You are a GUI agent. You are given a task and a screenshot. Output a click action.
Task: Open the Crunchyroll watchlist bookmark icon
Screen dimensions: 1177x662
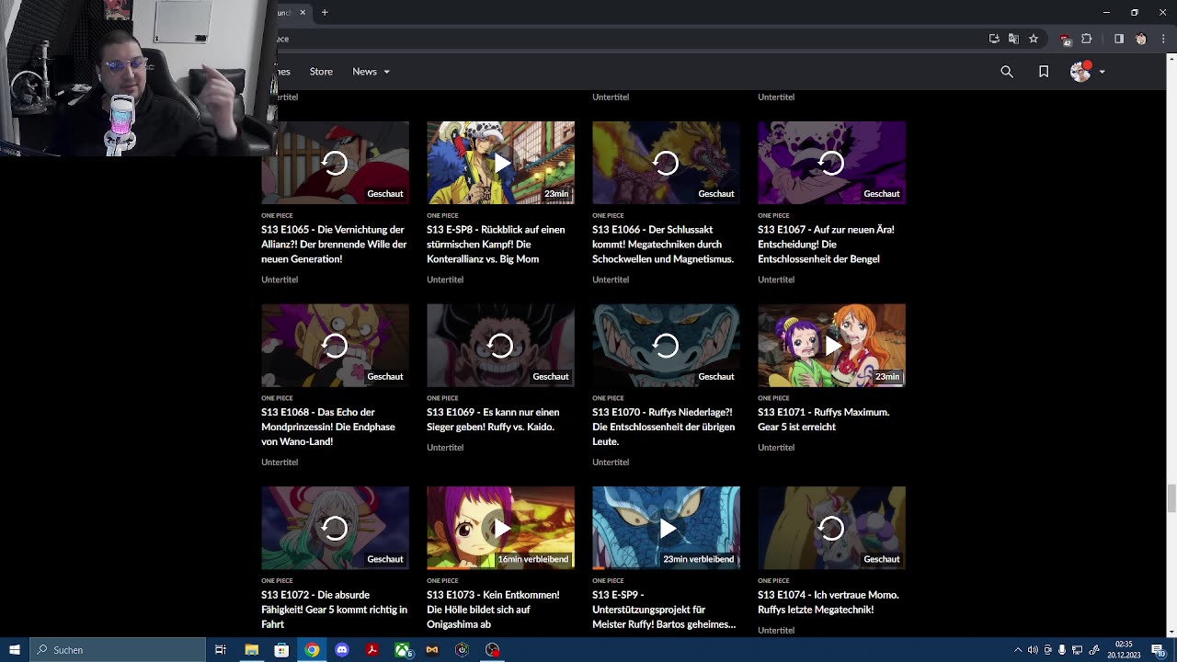pyautogui.click(x=1044, y=72)
